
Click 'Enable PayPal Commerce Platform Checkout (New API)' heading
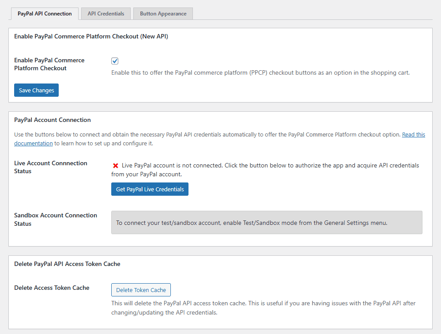(91, 36)
